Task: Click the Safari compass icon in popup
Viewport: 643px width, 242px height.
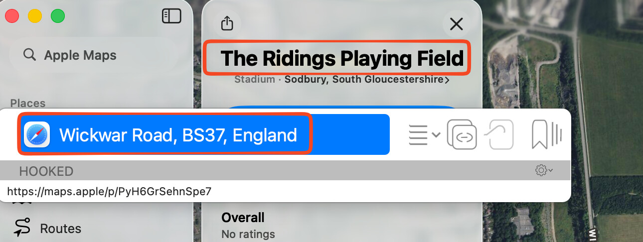Action: pyautogui.click(x=37, y=134)
